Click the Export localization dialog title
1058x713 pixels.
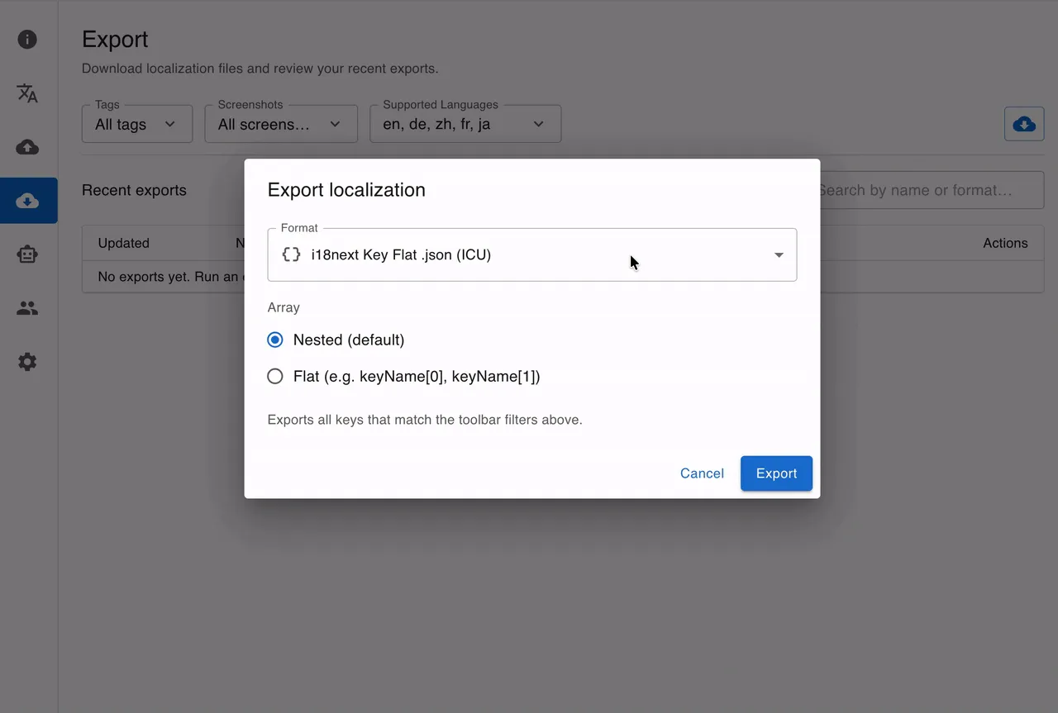(x=346, y=189)
